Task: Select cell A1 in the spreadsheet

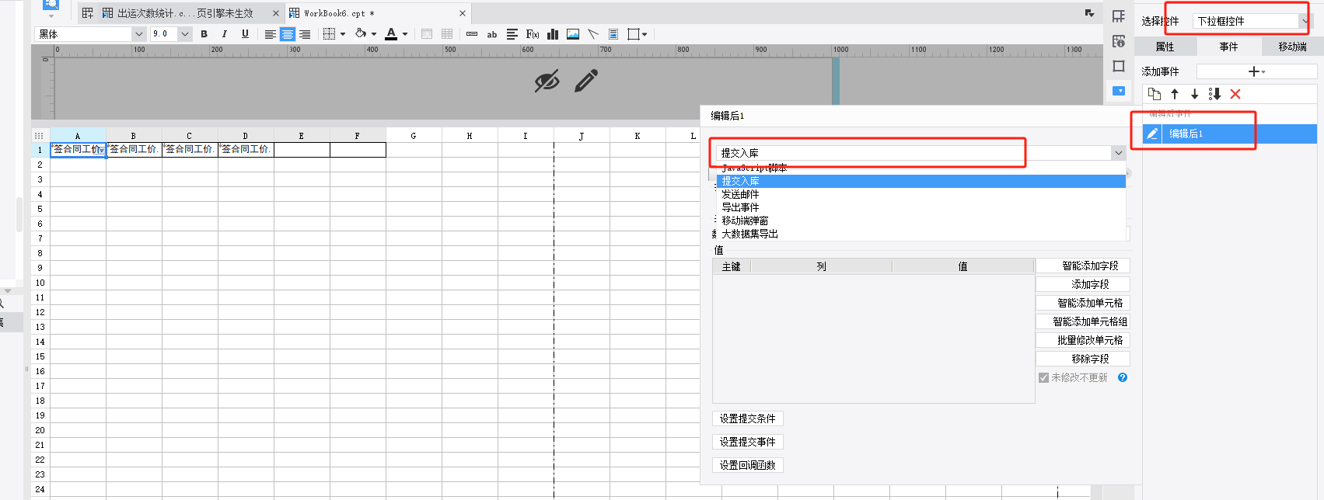Action: coord(78,149)
